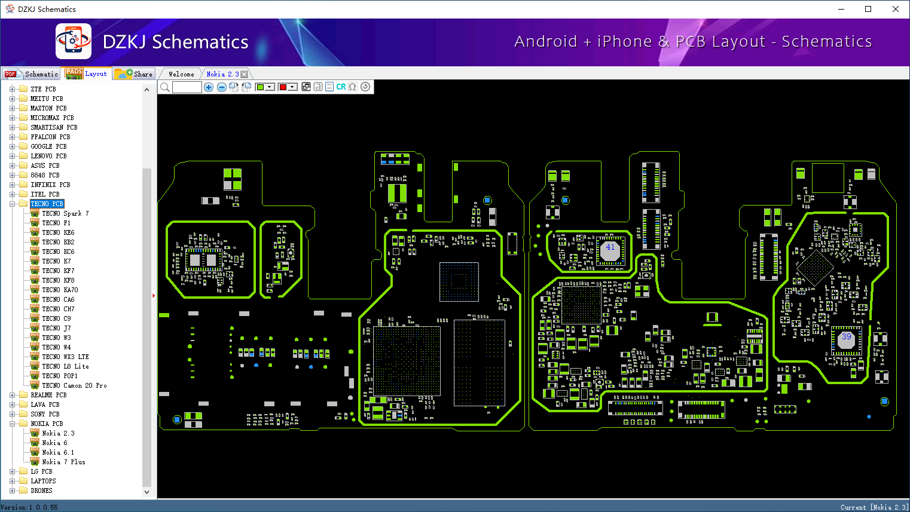Click the circular refresh arrow icon

click(365, 87)
